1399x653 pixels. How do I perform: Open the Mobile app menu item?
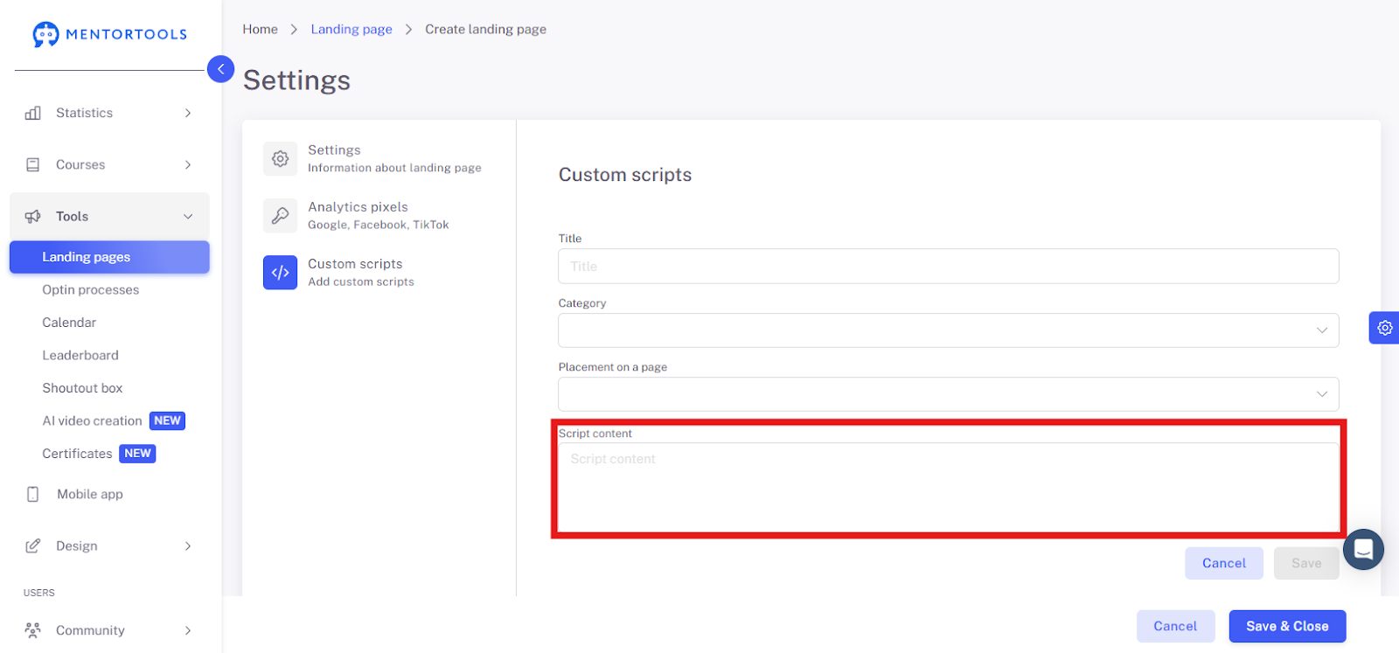tap(90, 494)
